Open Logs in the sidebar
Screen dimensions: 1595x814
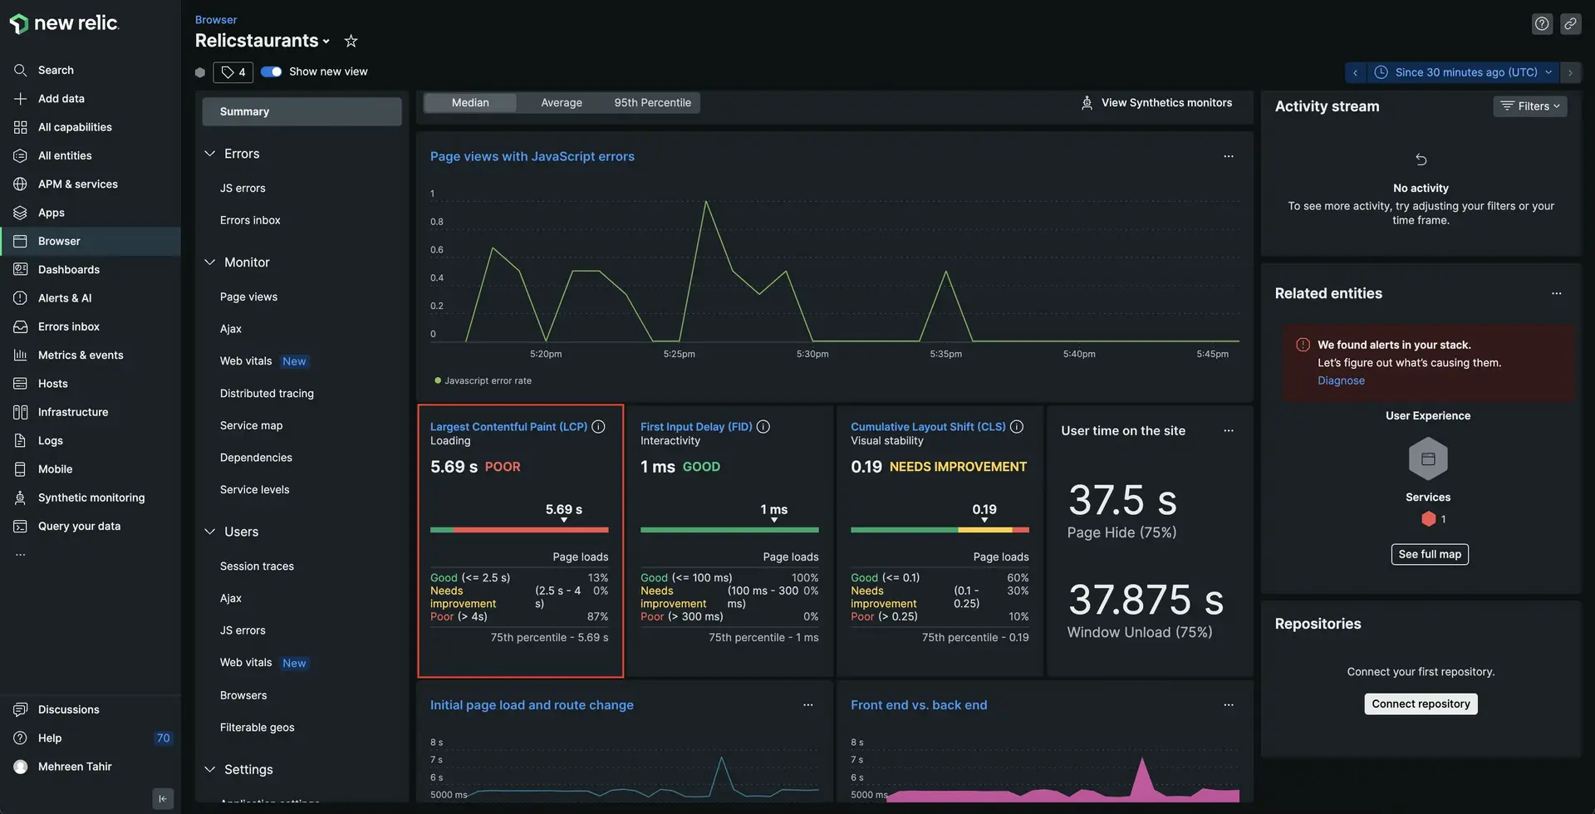pyautogui.click(x=51, y=440)
